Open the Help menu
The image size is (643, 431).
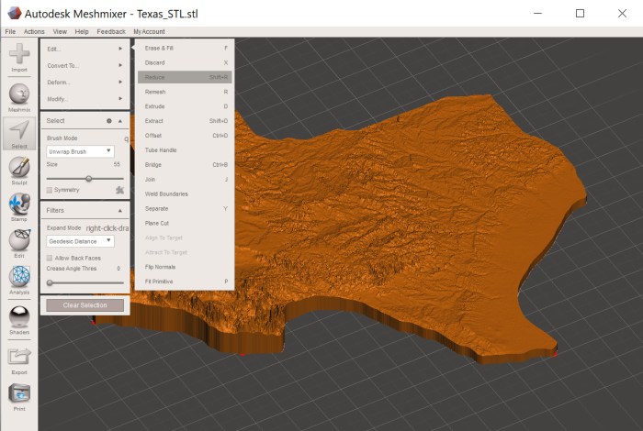82,31
